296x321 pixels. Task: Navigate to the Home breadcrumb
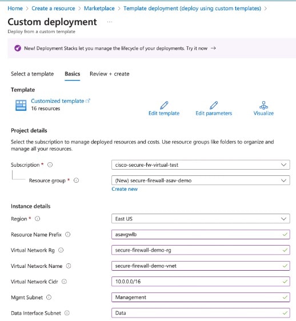point(15,9)
